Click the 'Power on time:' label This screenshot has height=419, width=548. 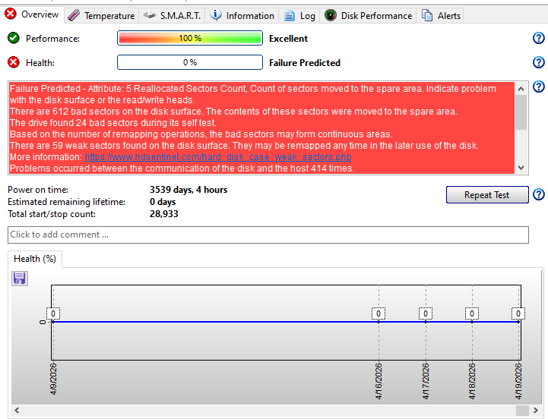(38, 190)
